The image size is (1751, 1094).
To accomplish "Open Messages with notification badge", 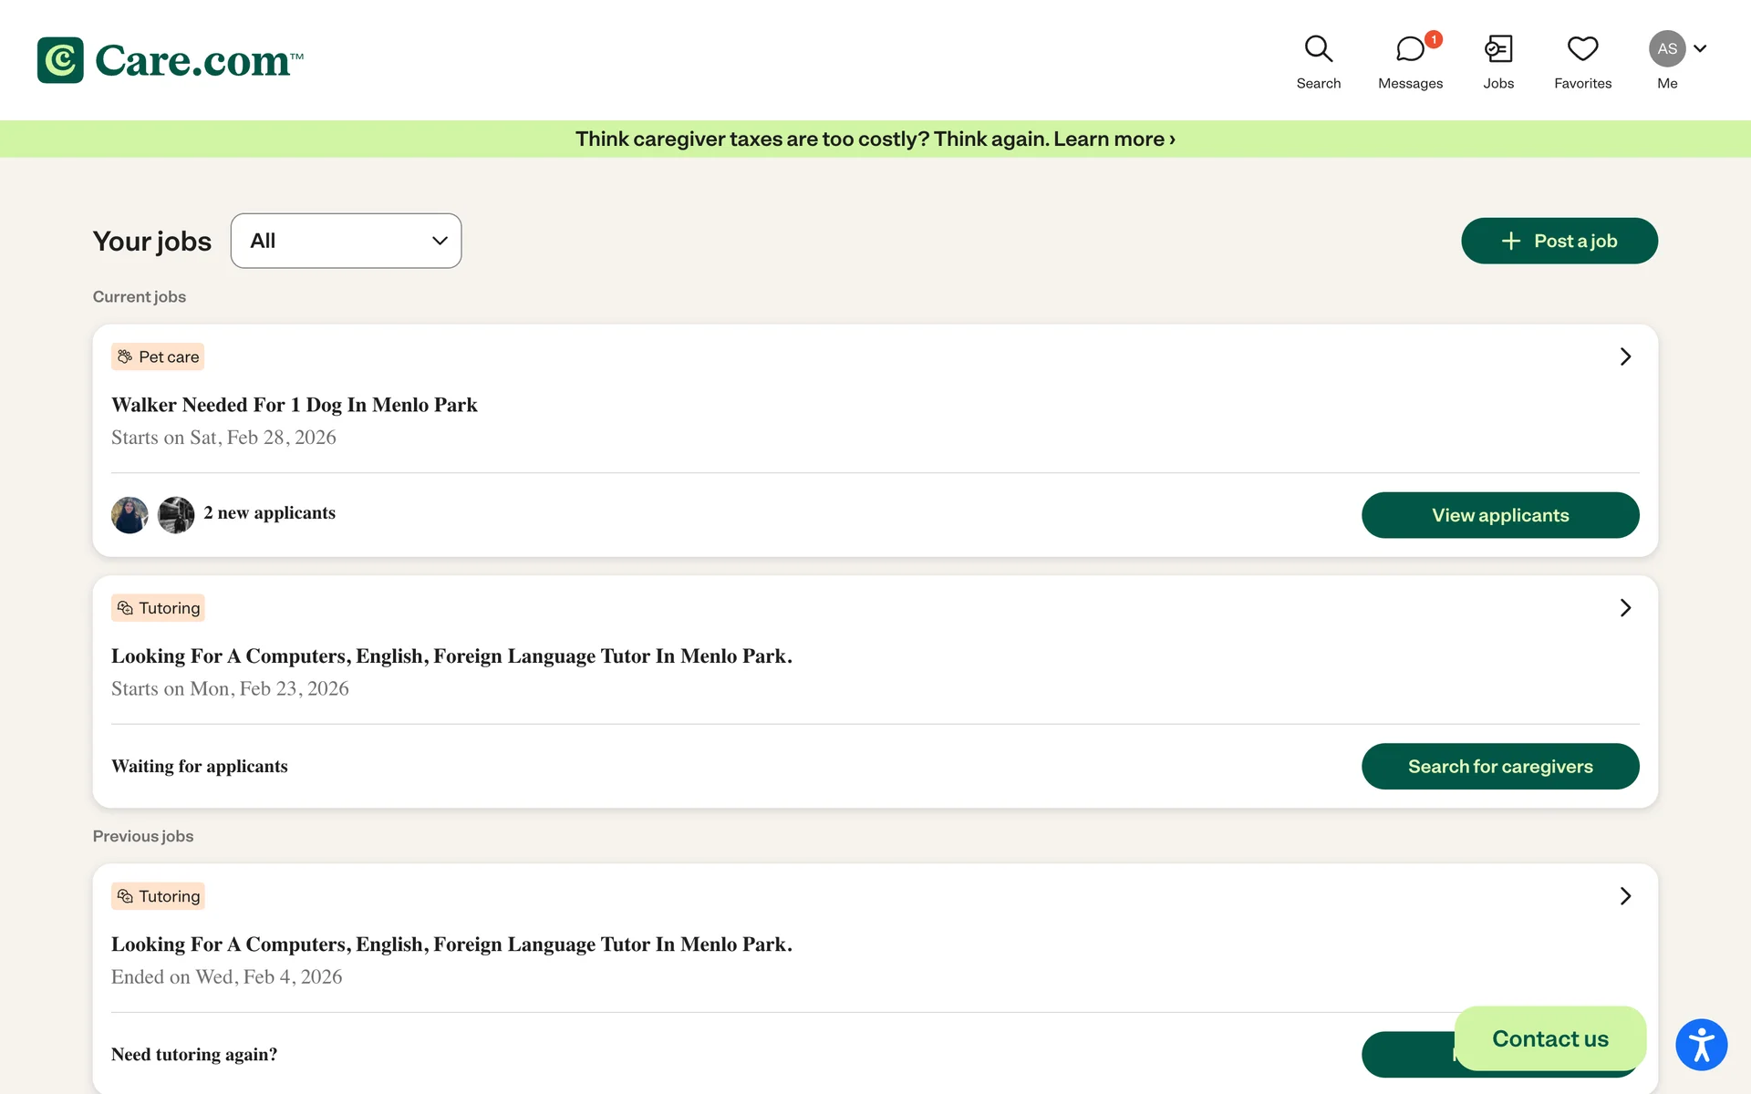I will tap(1410, 49).
